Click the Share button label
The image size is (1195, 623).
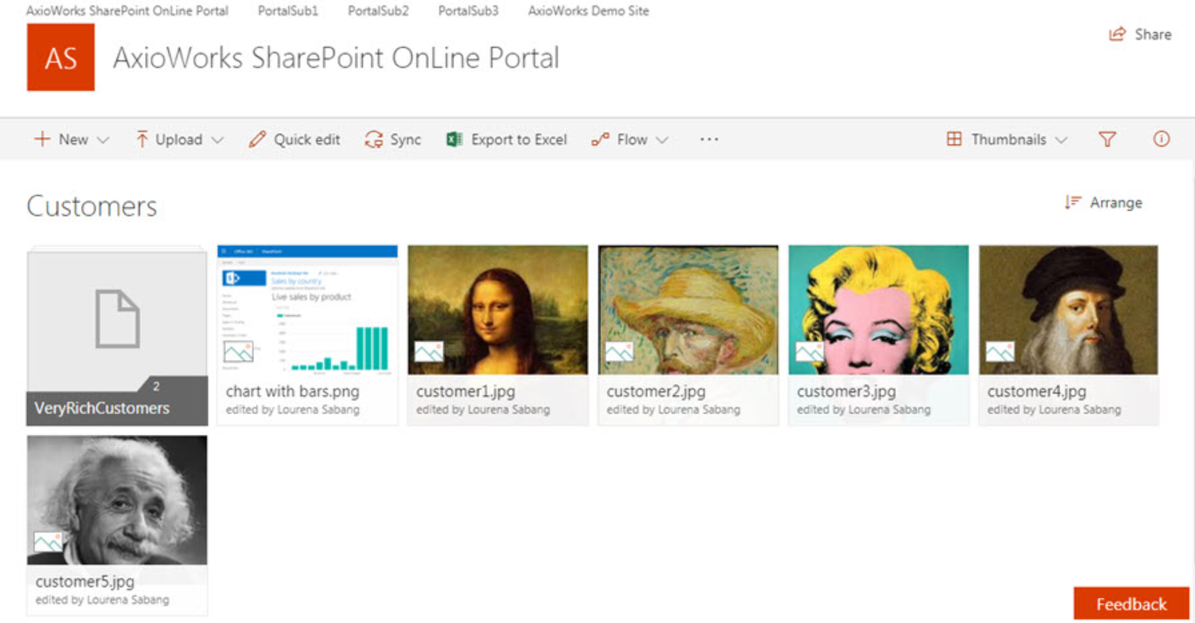[1153, 35]
